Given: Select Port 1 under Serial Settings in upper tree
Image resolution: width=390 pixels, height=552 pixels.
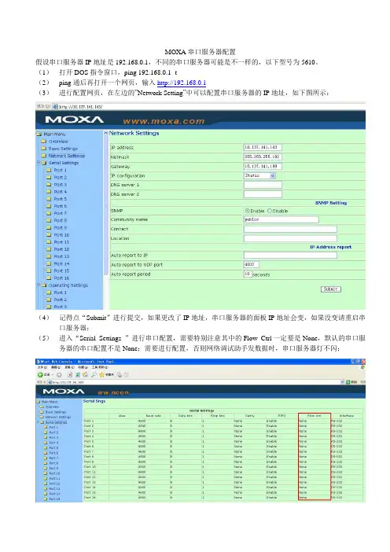Looking at the screenshot, I should tap(60, 170).
